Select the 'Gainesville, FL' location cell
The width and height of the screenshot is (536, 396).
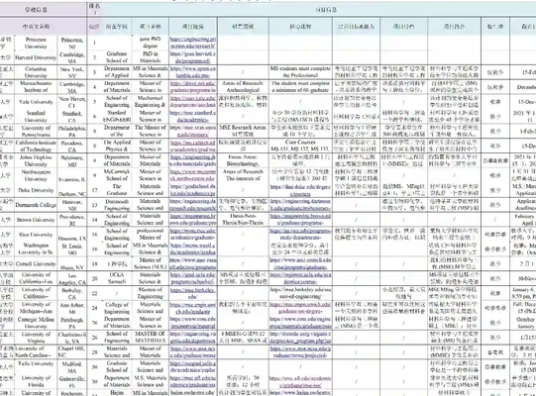(x=72, y=381)
